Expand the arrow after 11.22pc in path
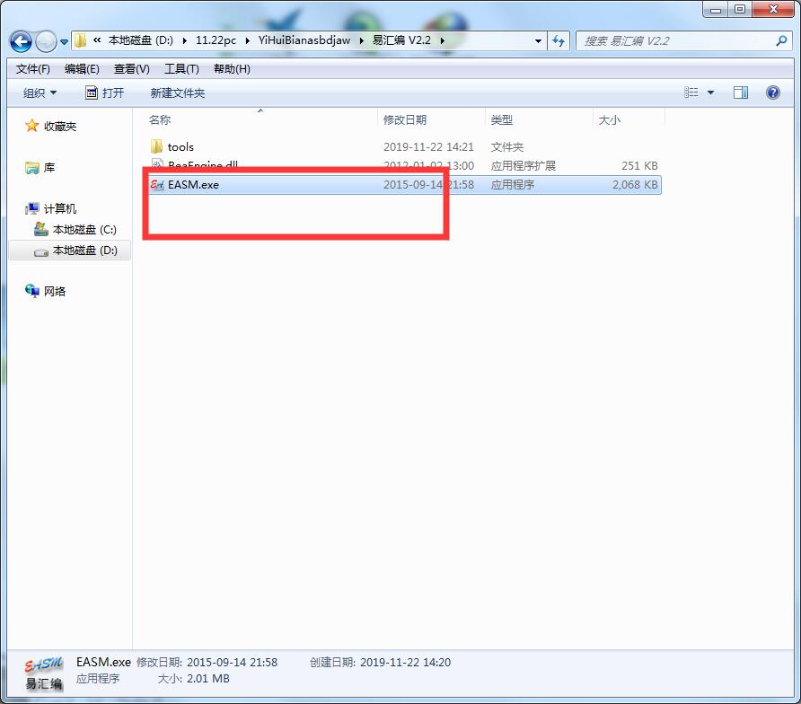The image size is (801, 704). [x=247, y=40]
